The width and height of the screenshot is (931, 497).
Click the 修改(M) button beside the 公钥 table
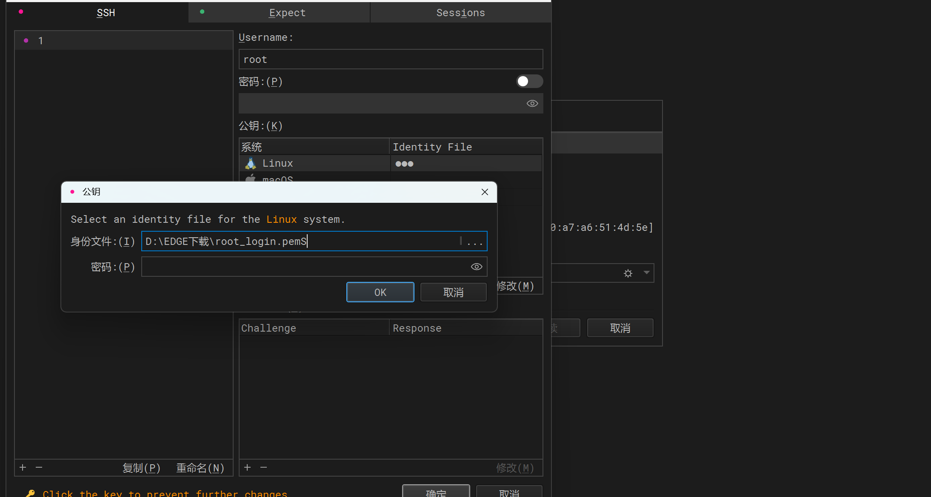coord(516,287)
